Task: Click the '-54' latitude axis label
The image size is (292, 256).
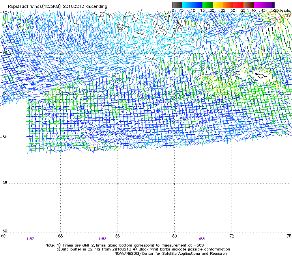Action: [x=4, y=93]
